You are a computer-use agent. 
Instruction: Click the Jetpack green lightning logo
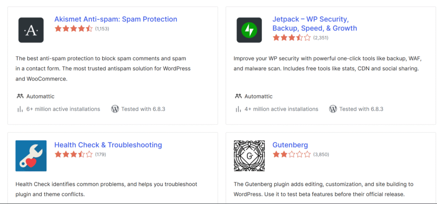pyautogui.click(x=249, y=30)
